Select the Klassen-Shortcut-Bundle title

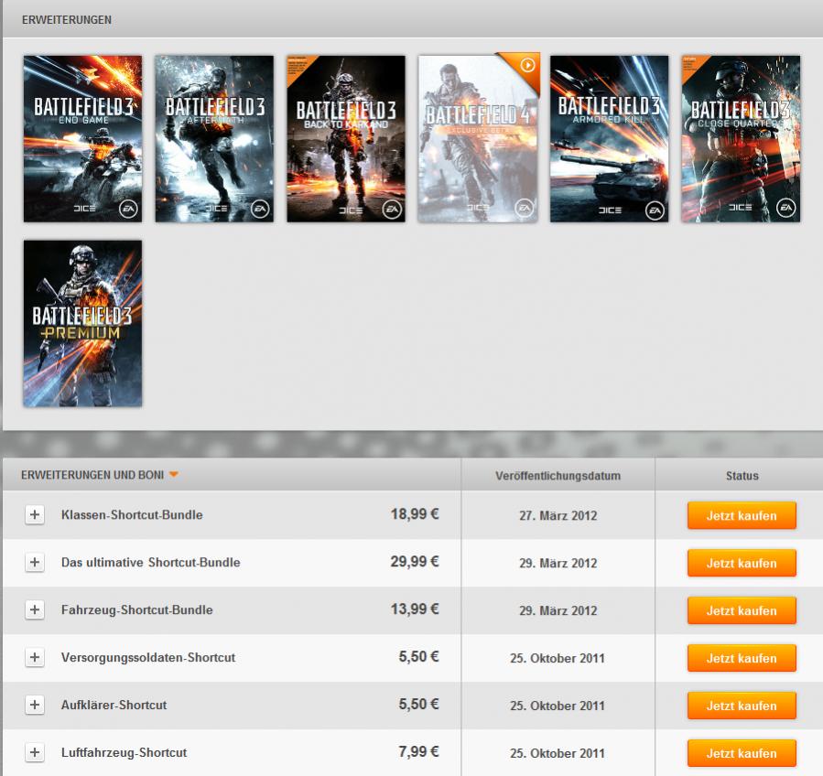click(132, 514)
